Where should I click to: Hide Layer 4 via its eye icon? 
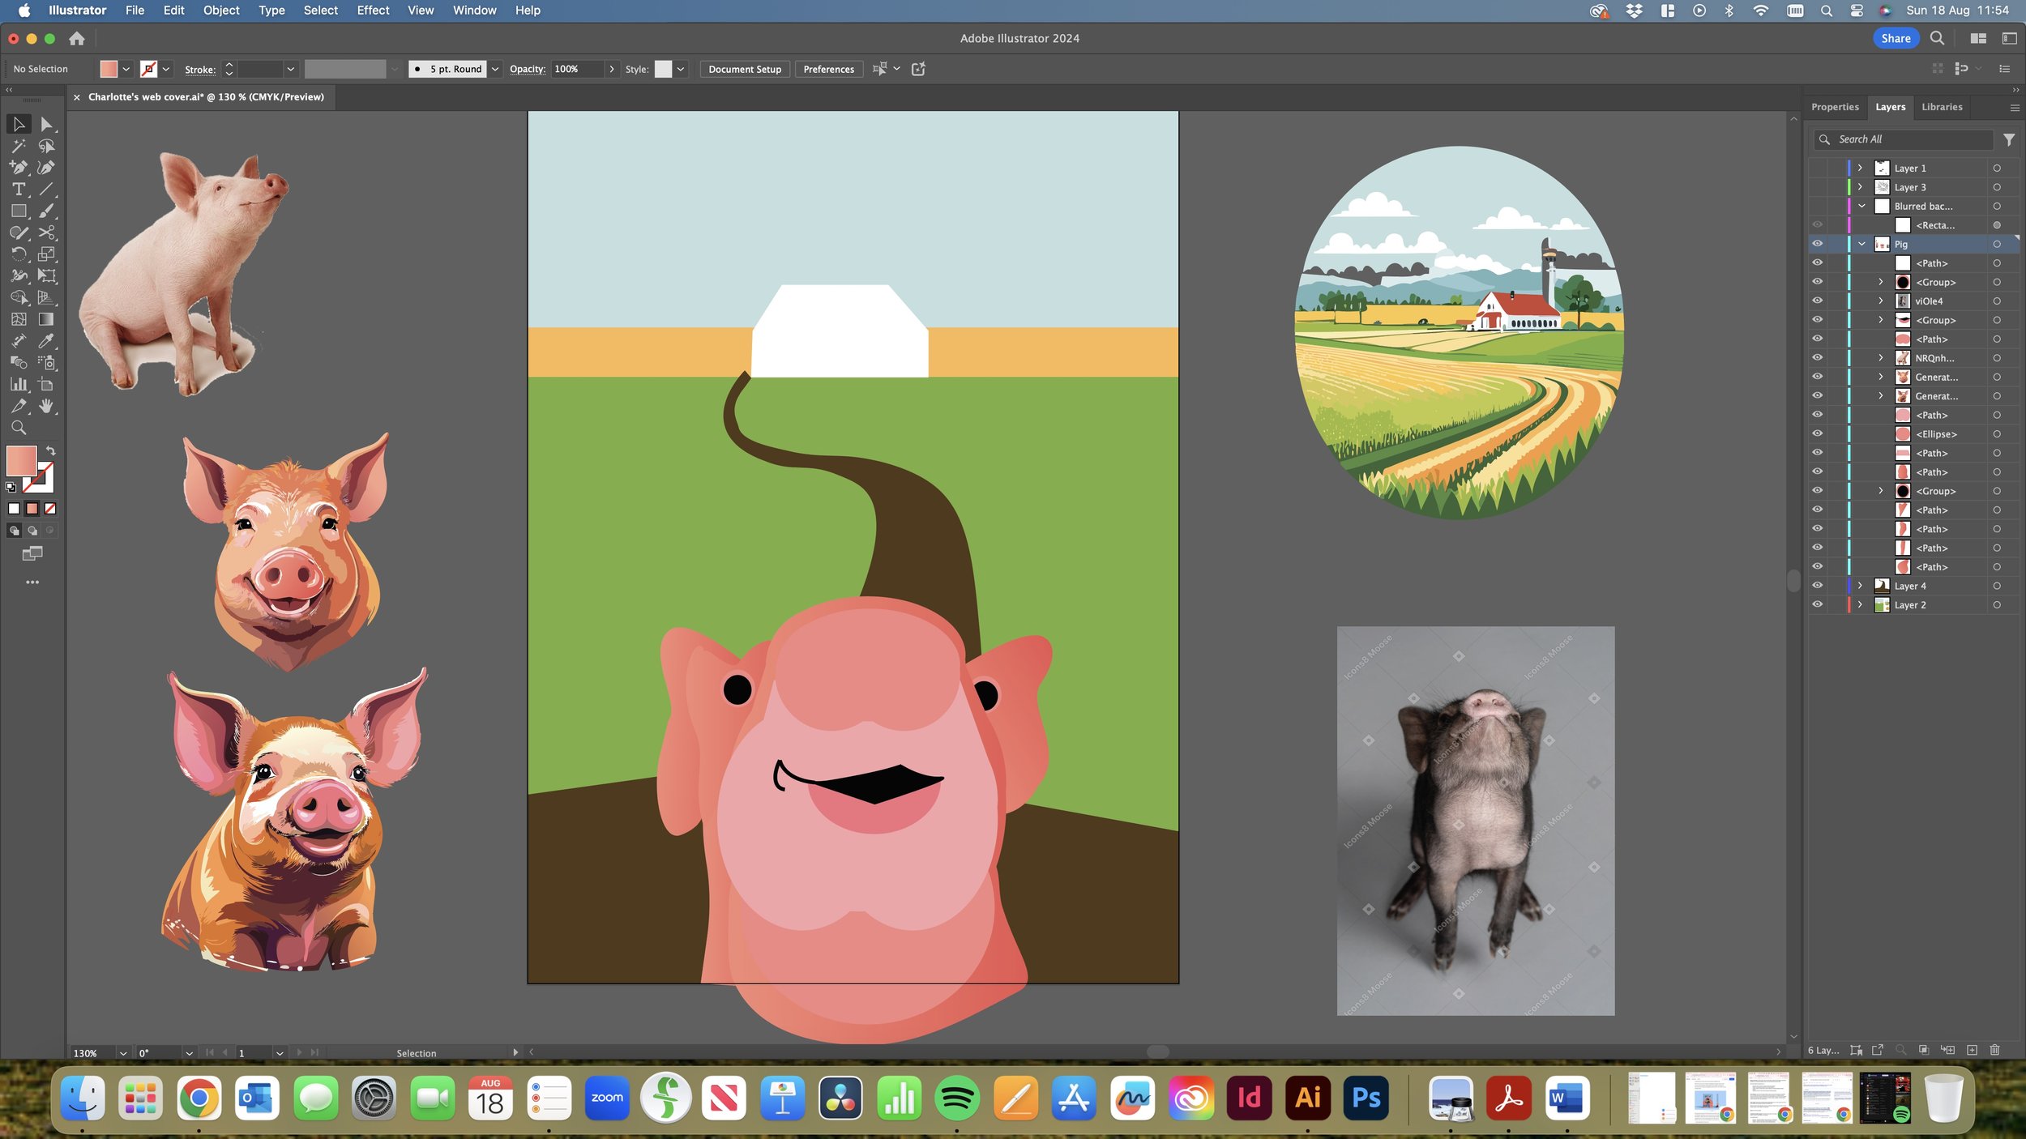(x=1817, y=586)
